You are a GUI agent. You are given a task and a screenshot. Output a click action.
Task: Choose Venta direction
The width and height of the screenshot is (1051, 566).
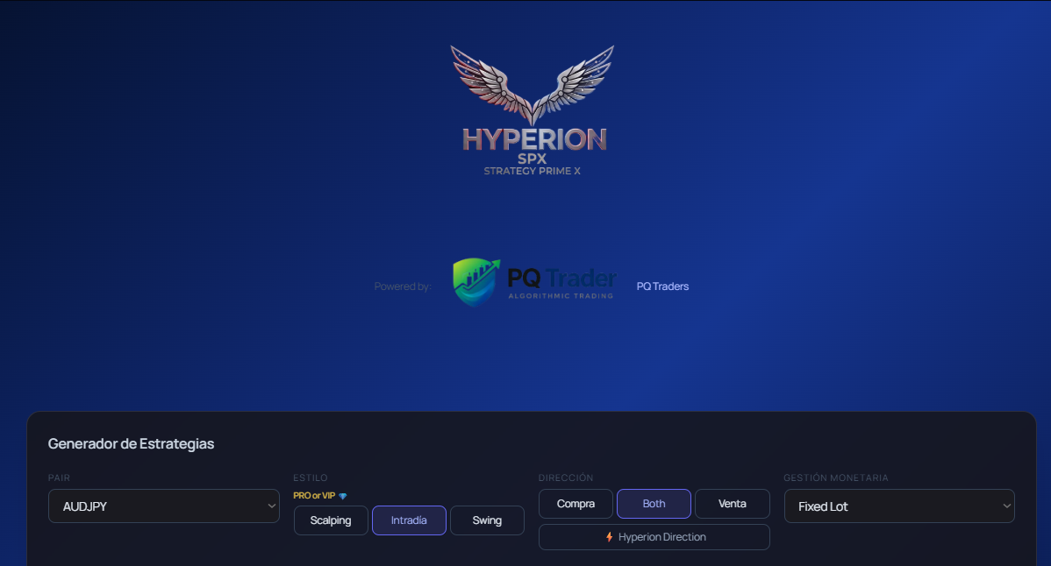(732, 504)
